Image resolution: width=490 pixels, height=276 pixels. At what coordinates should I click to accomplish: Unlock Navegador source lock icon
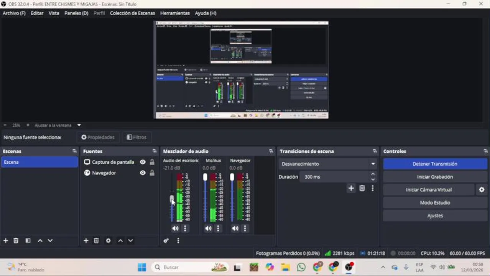pyautogui.click(x=152, y=173)
